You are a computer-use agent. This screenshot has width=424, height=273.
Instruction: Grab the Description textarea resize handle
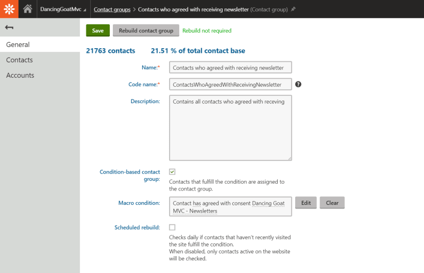pyautogui.click(x=289, y=159)
